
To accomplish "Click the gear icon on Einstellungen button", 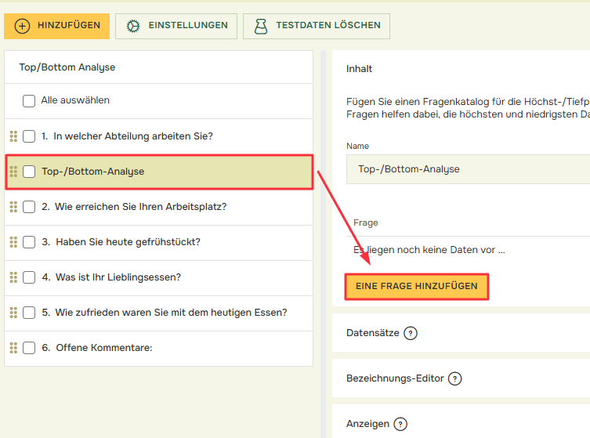I will pyautogui.click(x=133, y=26).
